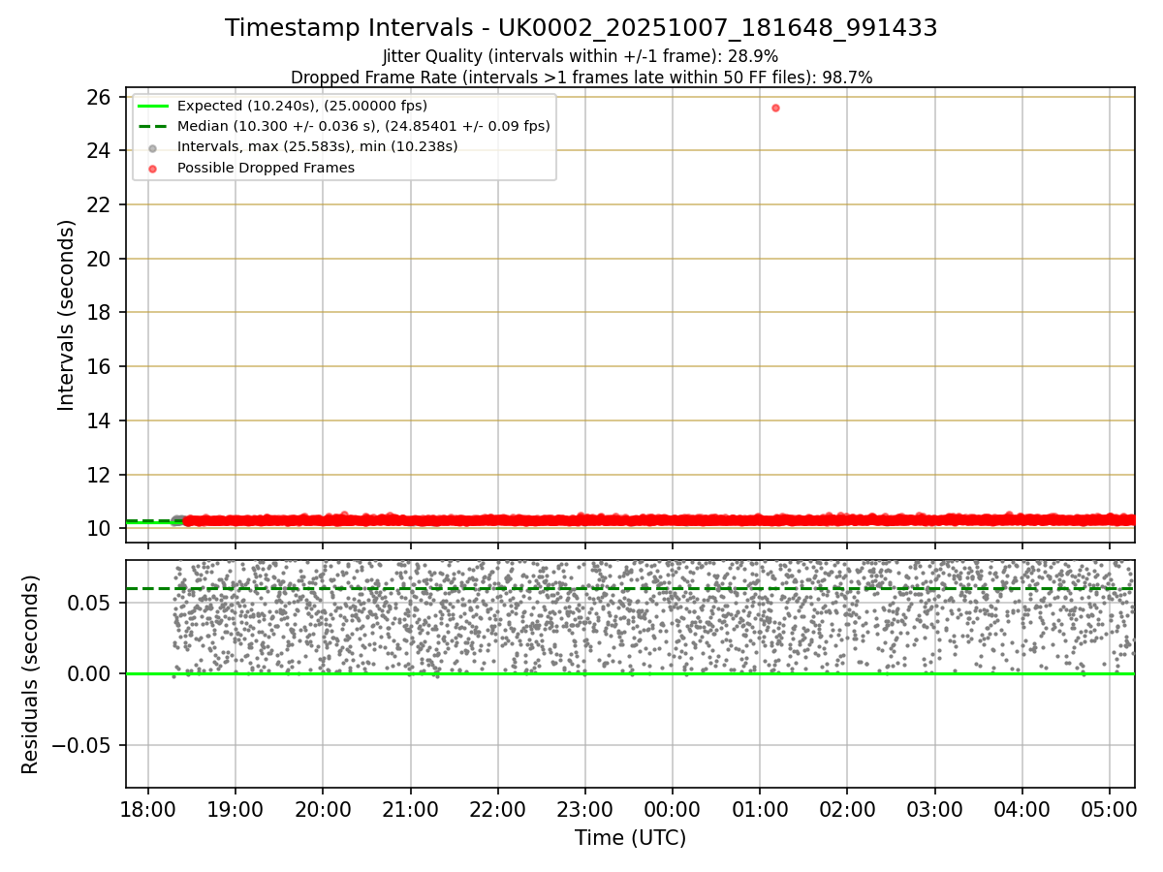Click the 14 y-axis tick label
Image resolution: width=1163 pixels, height=872 pixels.
98,420
